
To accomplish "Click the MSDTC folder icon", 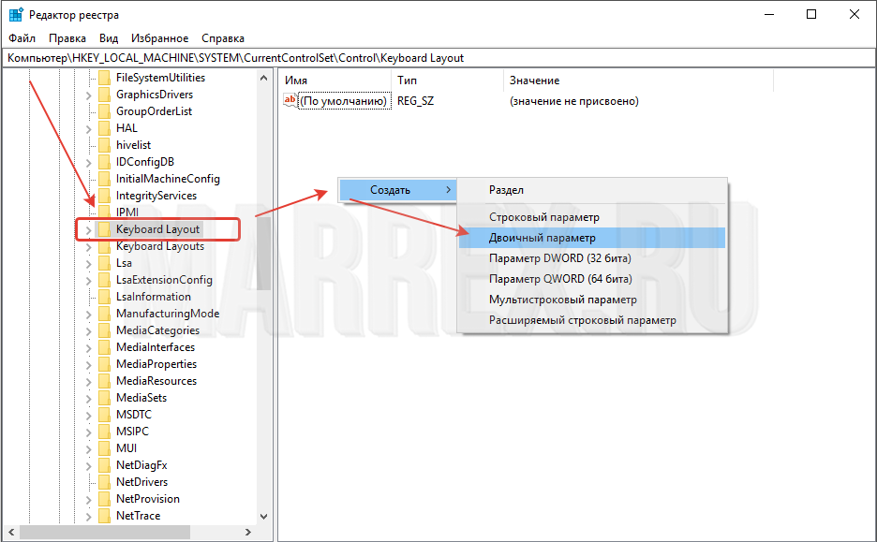I will coord(104,415).
